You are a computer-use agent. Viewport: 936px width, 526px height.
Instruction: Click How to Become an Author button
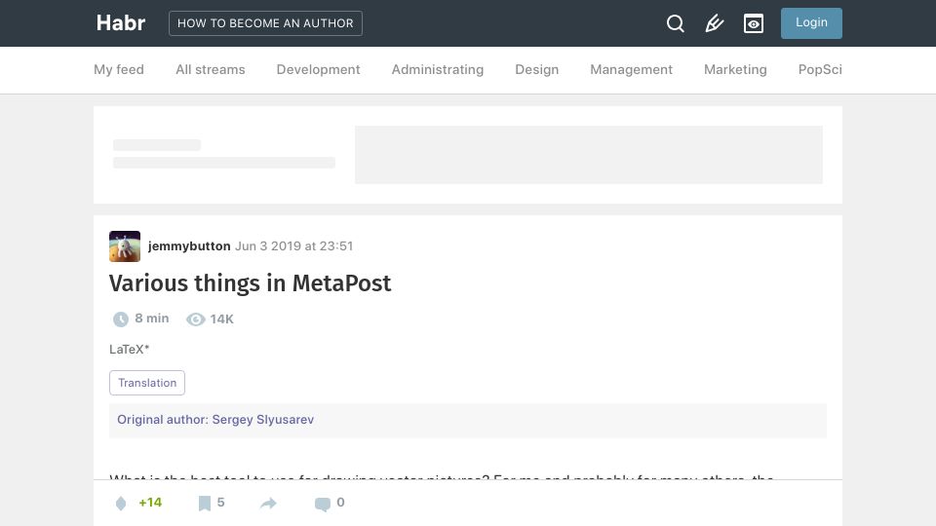[x=265, y=23]
